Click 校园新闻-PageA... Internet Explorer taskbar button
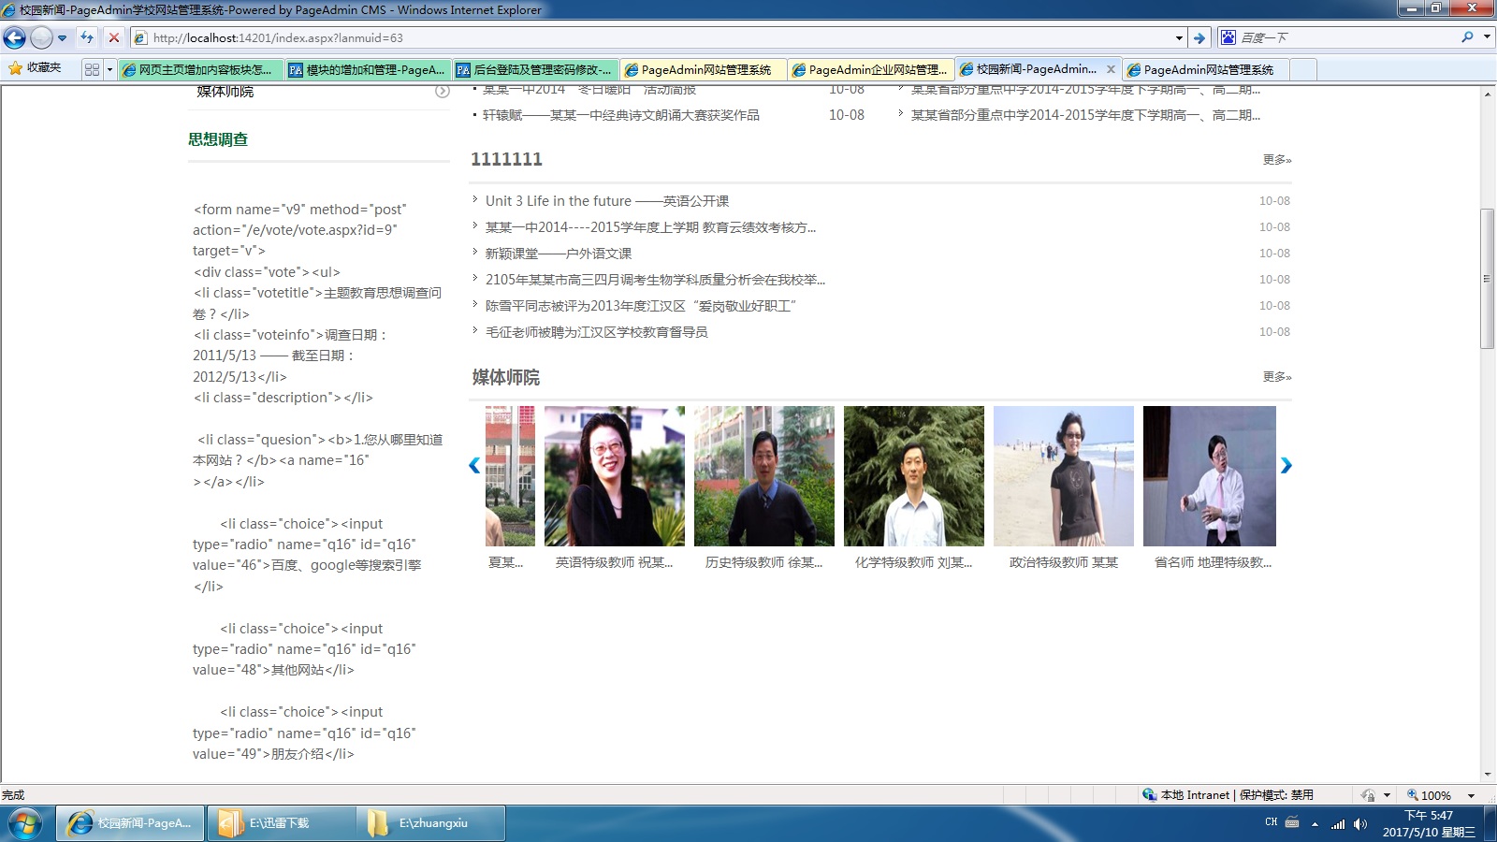 [x=131, y=823]
